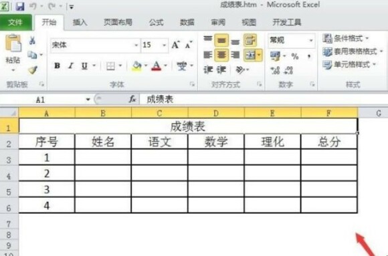The height and width of the screenshot is (256, 388).
Task: Click the Increase Font Size icon
Action: click(175, 45)
